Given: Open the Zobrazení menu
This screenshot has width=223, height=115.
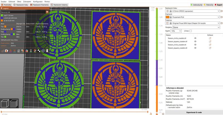Looking at the screenshot, I should tap(27, 2).
